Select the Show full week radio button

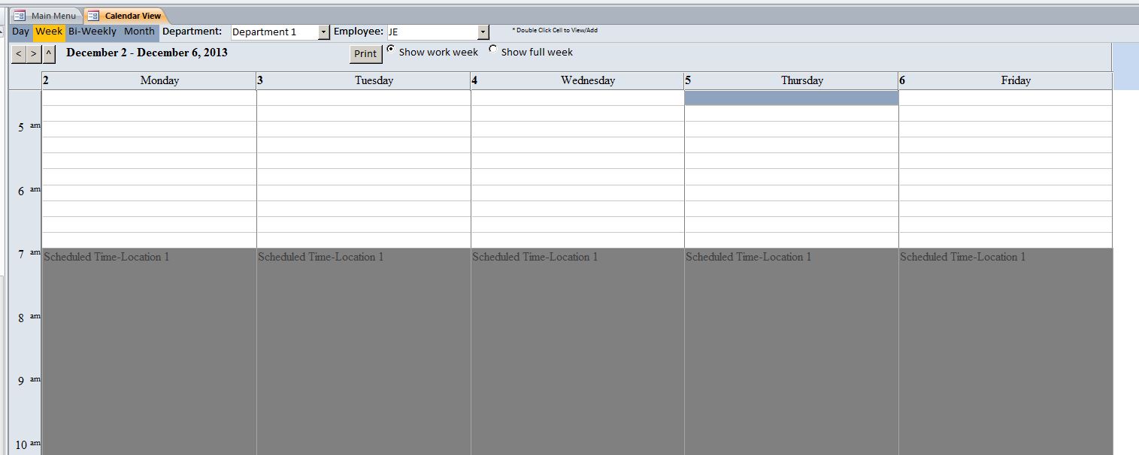(493, 48)
